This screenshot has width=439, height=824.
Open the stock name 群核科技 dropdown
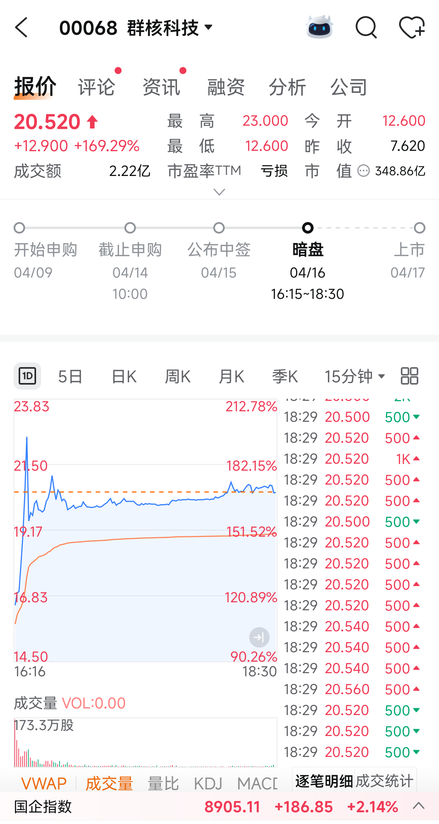(x=208, y=27)
